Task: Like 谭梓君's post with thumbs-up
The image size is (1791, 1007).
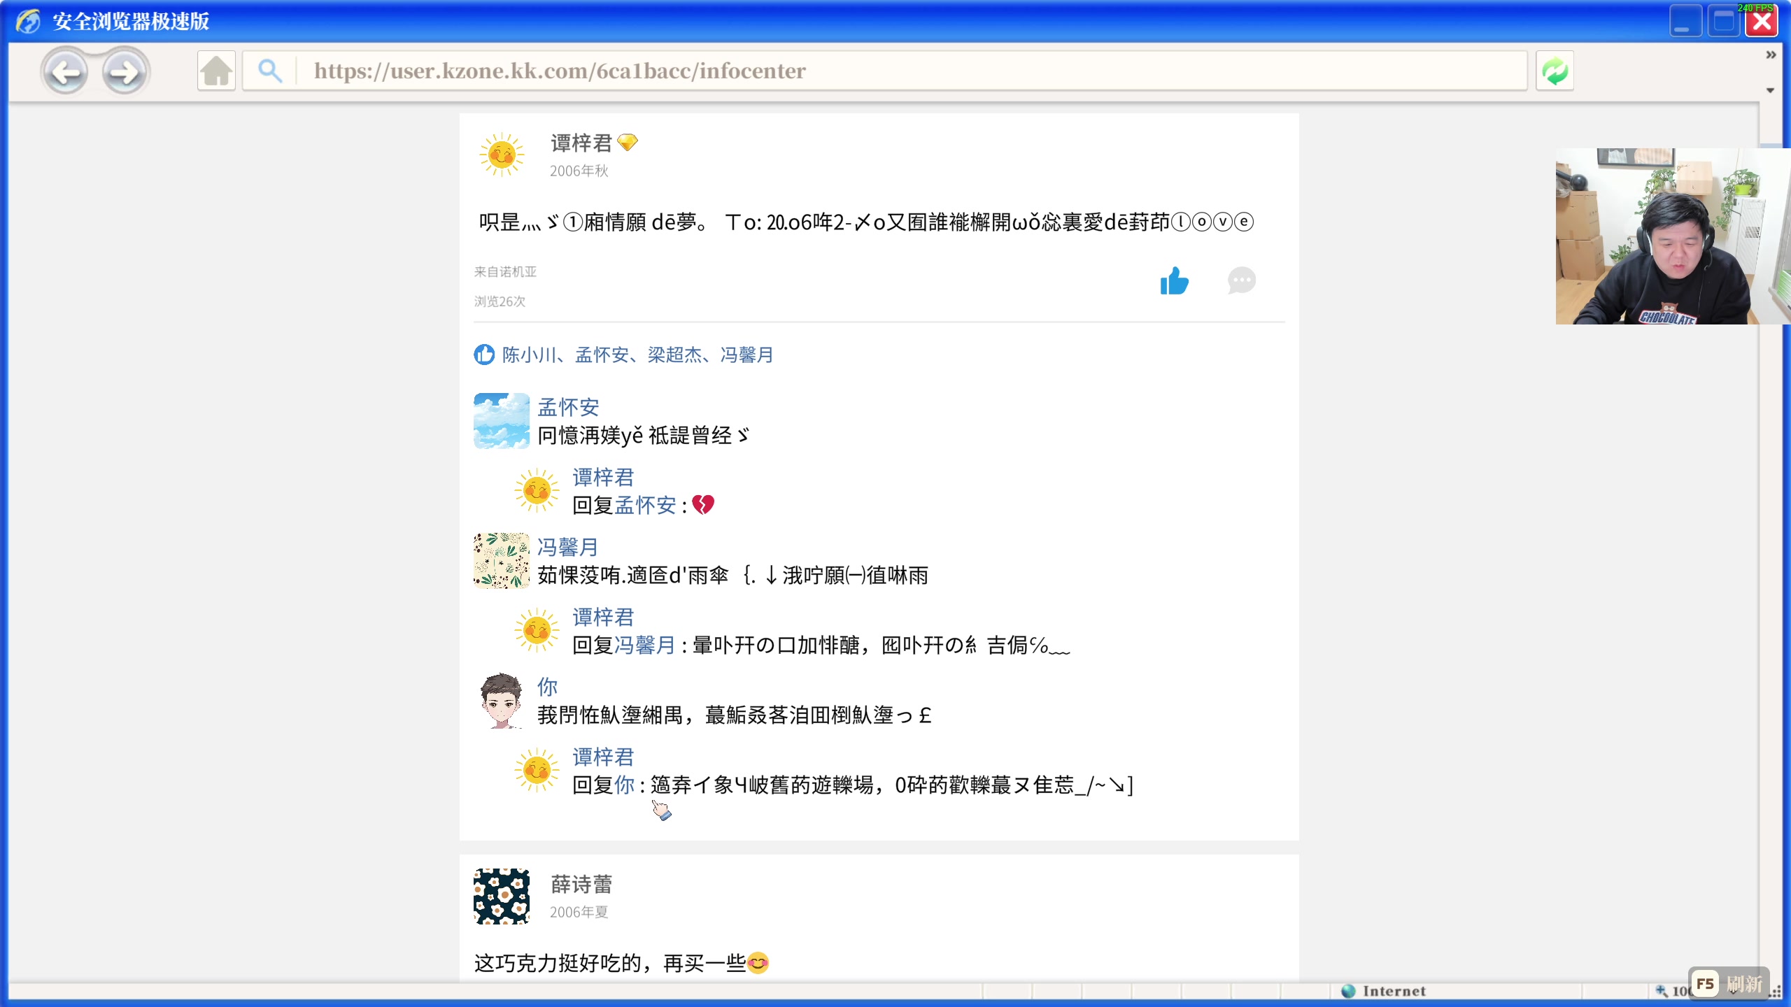Action: [1174, 281]
